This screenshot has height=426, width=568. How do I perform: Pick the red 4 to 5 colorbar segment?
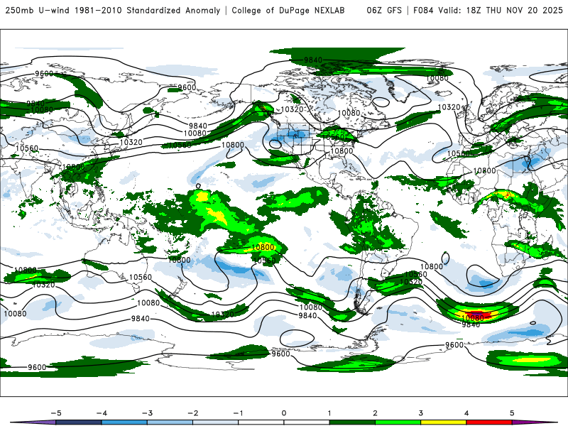(x=489, y=422)
